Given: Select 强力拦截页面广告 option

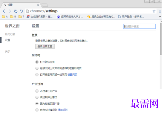Looking at the screenshot, I should (37, 103).
